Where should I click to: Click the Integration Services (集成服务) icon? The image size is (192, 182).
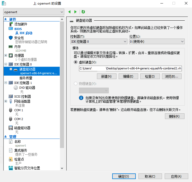point(11,150)
